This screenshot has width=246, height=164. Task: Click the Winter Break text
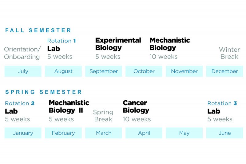click(229, 53)
